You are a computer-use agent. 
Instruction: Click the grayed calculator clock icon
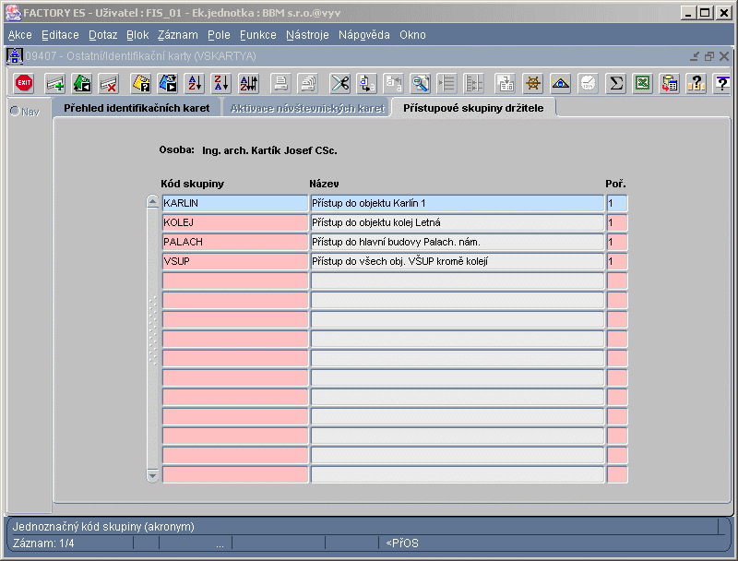tap(588, 83)
